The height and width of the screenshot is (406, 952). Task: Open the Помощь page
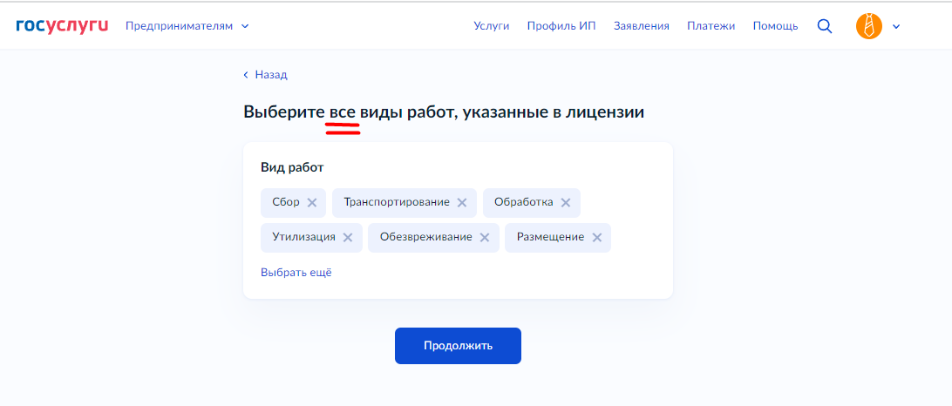775,26
